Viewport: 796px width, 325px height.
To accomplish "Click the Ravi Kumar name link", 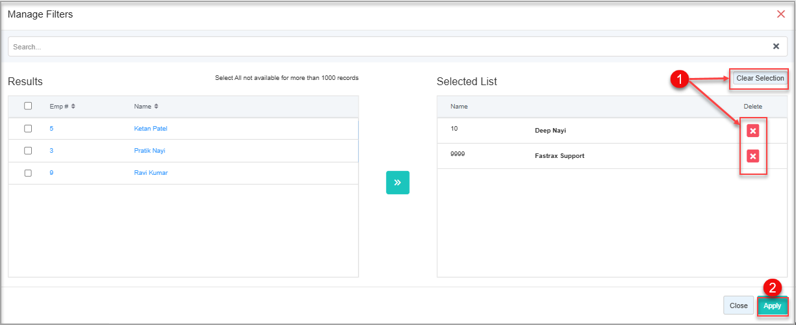I will point(151,173).
